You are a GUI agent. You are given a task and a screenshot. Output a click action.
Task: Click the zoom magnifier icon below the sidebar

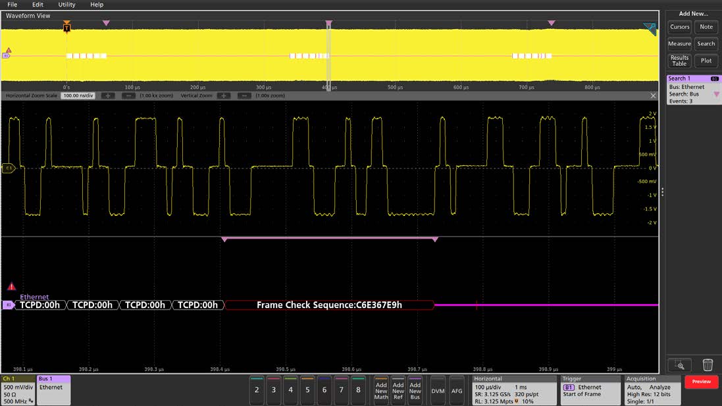(x=681, y=366)
